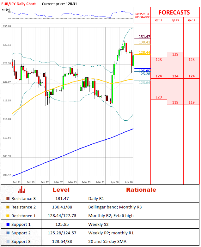Click the 125.85 support level label on chart
This screenshot has width=201, height=247.
144,71
